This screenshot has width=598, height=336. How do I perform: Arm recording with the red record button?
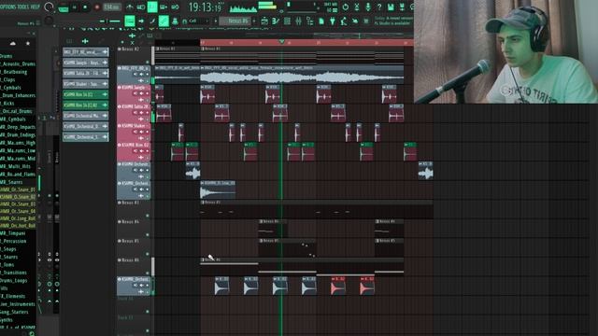click(x=96, y=7)
